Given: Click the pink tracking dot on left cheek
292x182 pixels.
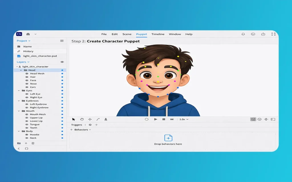Looking at the screenshot, I should coord(141,81).
